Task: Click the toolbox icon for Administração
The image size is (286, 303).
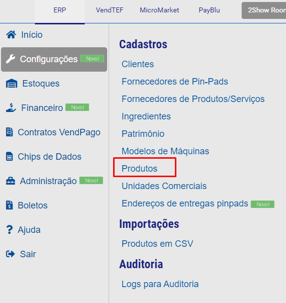Action: 10,181
